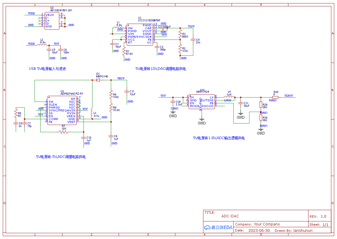337x239 pixels.
Task: Click the R28 0 ohm resistor
Action: click(275, 97)
